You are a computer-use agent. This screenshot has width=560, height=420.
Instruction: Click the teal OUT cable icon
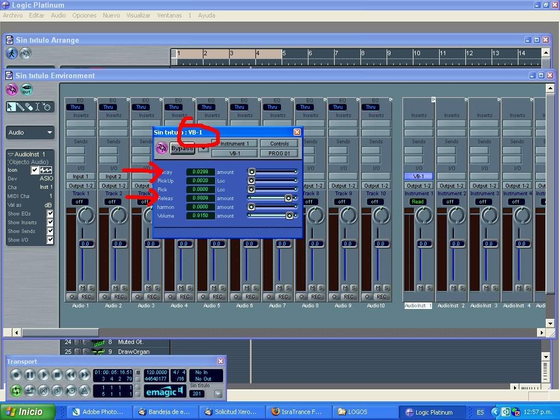[26, 89]
